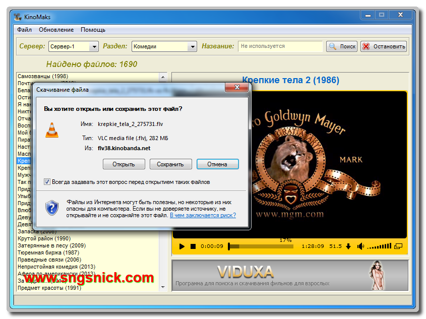This screenshot has height=319, width=426.
Task: Click the KinoMaks app icon in title bar
Action: click(x=18, y=17)
